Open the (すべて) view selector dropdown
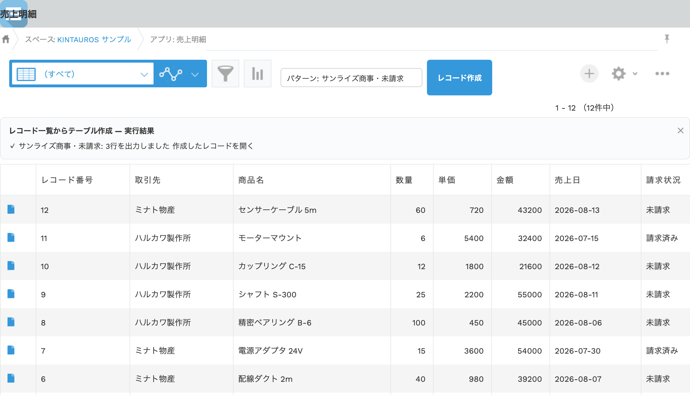This screenshot has height=395, width=690. pyautogui.click(x=83, y=74)
